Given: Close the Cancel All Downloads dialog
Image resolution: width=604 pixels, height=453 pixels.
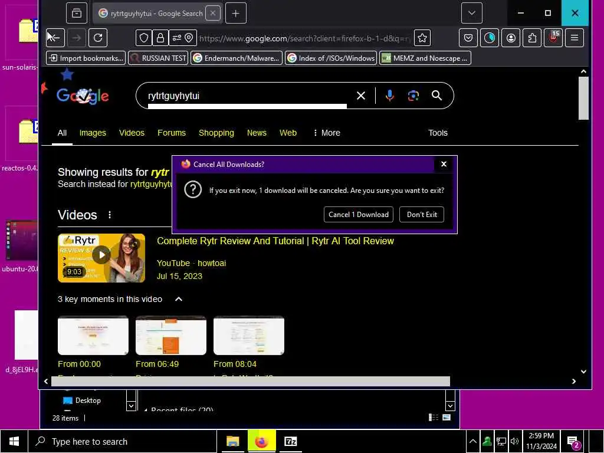Looking at the screenshot, I should coord(444,164).
